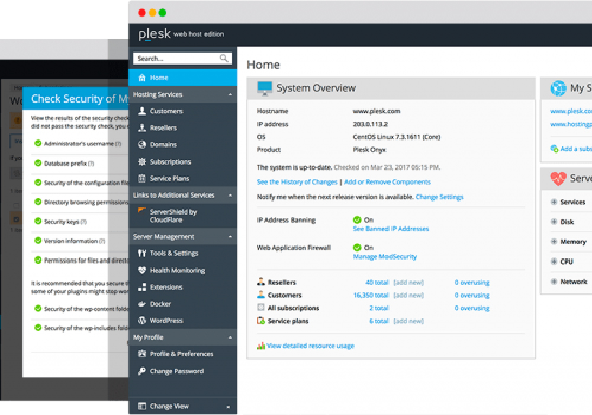This screenshot has height=415, width=592.
Task: Select Home in the sidebar menu
Action: (x=159, y=78)
